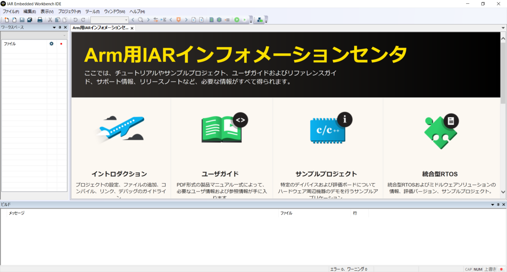Pin the ビルド panel with pushpin icon

(498, 204)
